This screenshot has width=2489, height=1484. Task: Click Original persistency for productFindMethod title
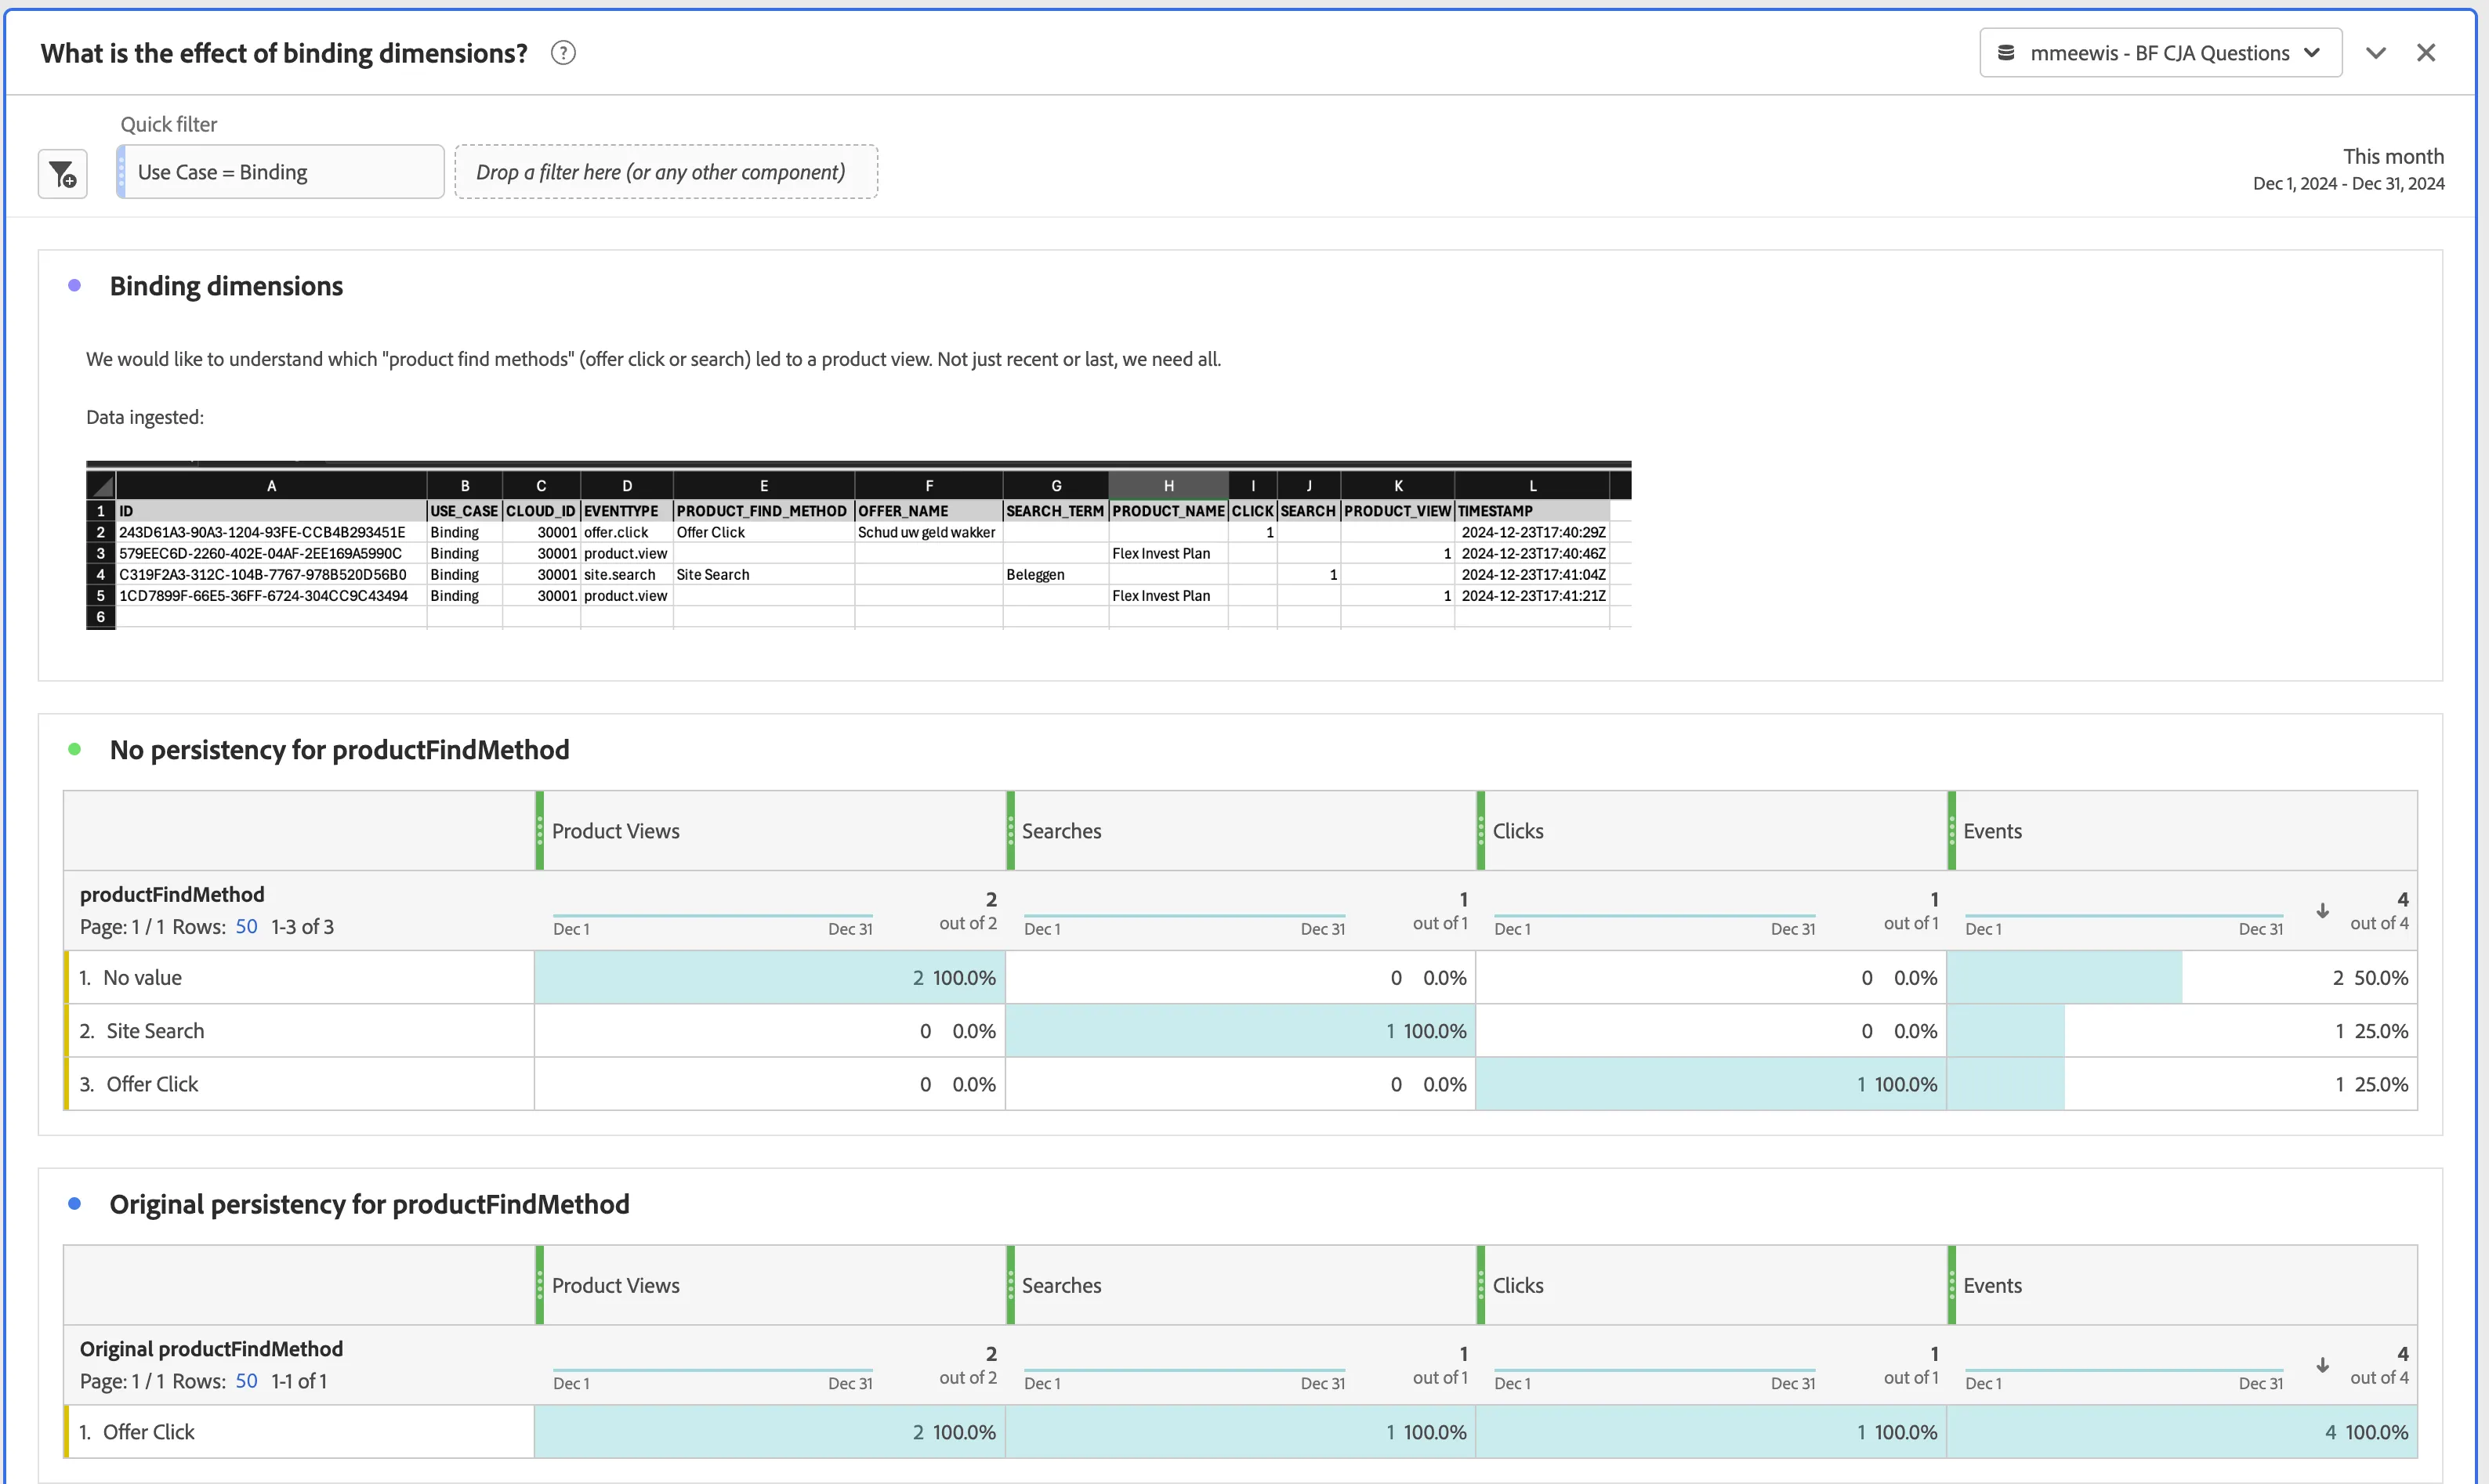tap(369, 1204)
